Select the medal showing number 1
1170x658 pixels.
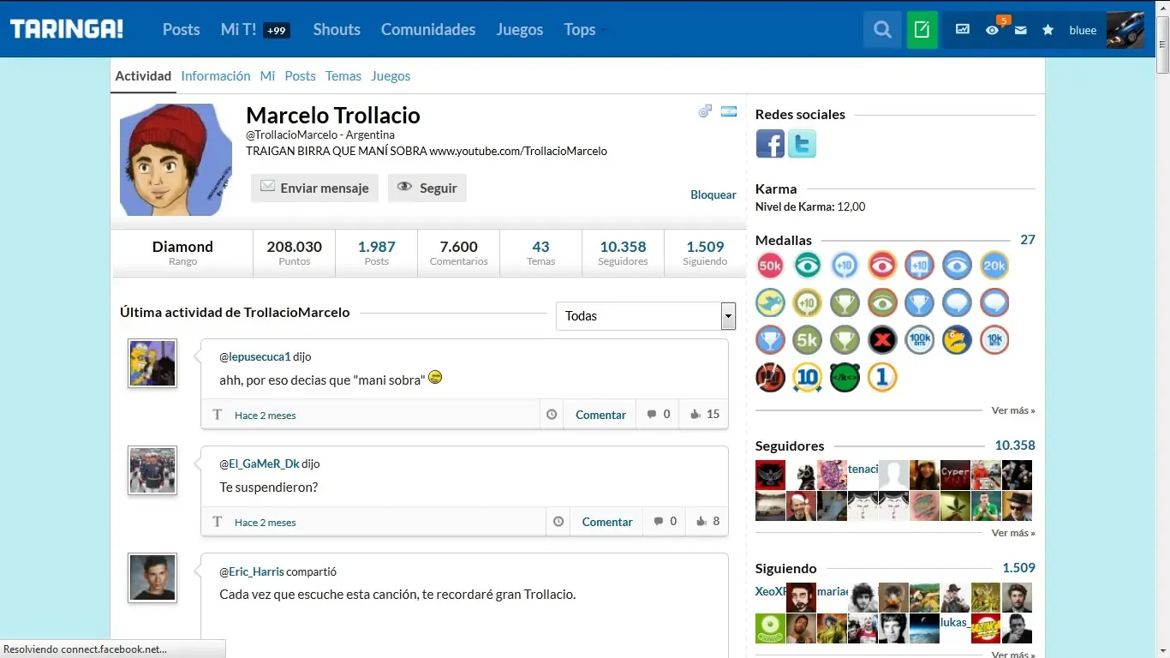click(881, 377)
